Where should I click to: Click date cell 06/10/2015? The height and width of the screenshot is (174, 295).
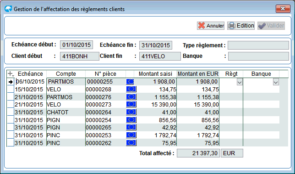[30, 82]
